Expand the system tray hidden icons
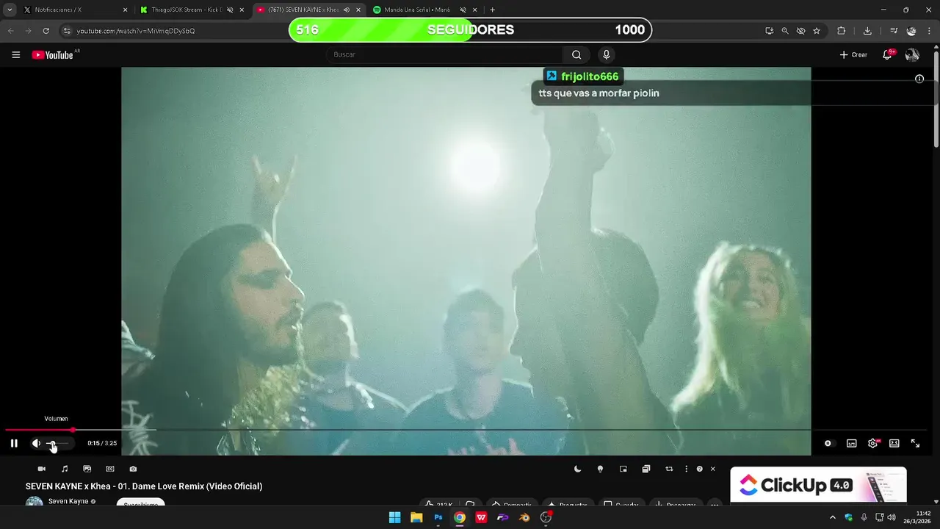 click(832, 517)
